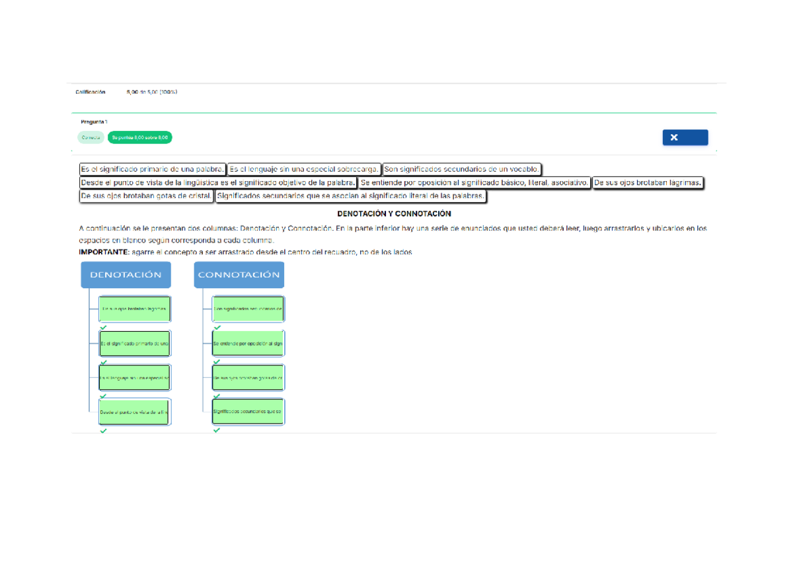This screenshot has height=561, width=793.
Task: Click the checkmark below 'Desde el punto de vista' box
Action: click(103, 431)
